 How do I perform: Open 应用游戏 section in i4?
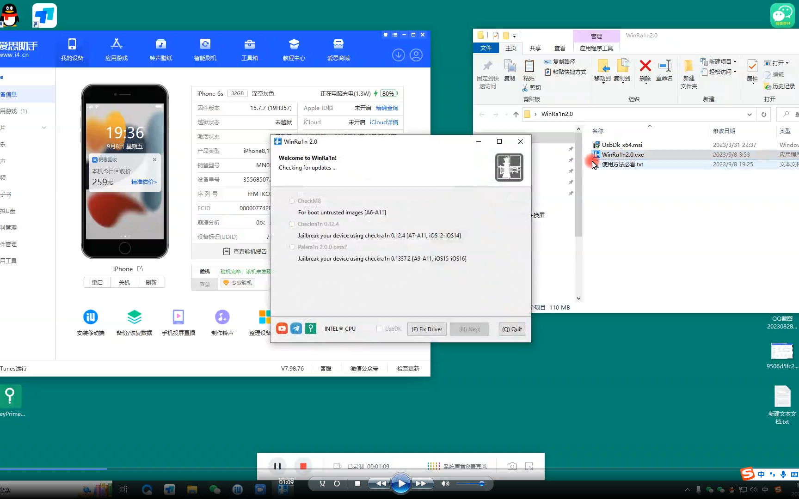coord(116,49)
